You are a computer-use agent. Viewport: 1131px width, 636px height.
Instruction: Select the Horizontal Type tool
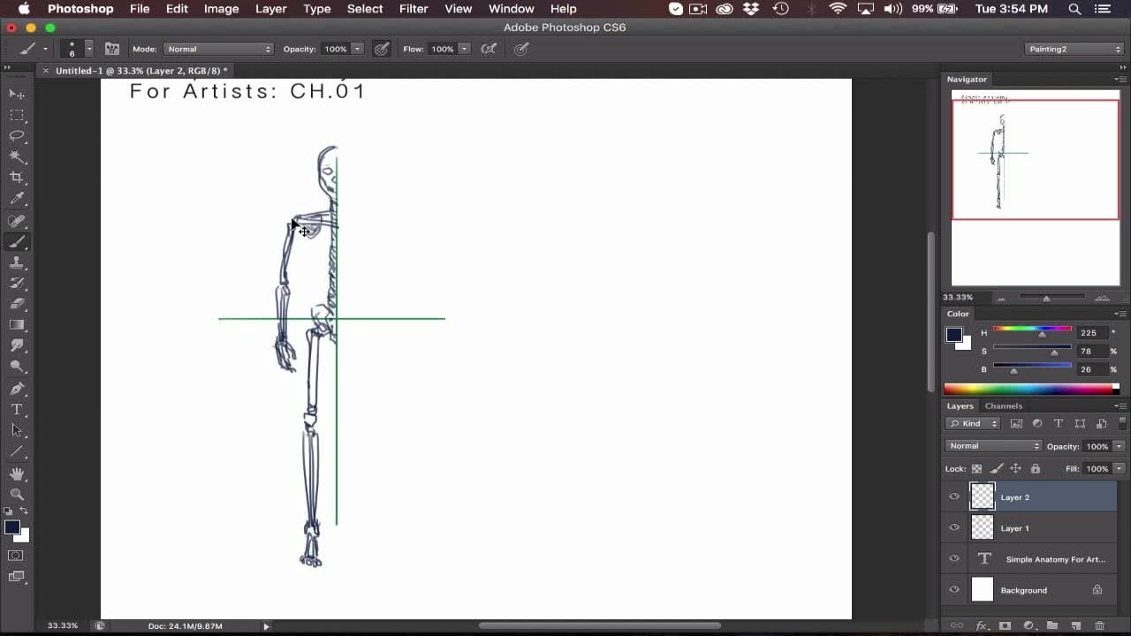point(17,409)
